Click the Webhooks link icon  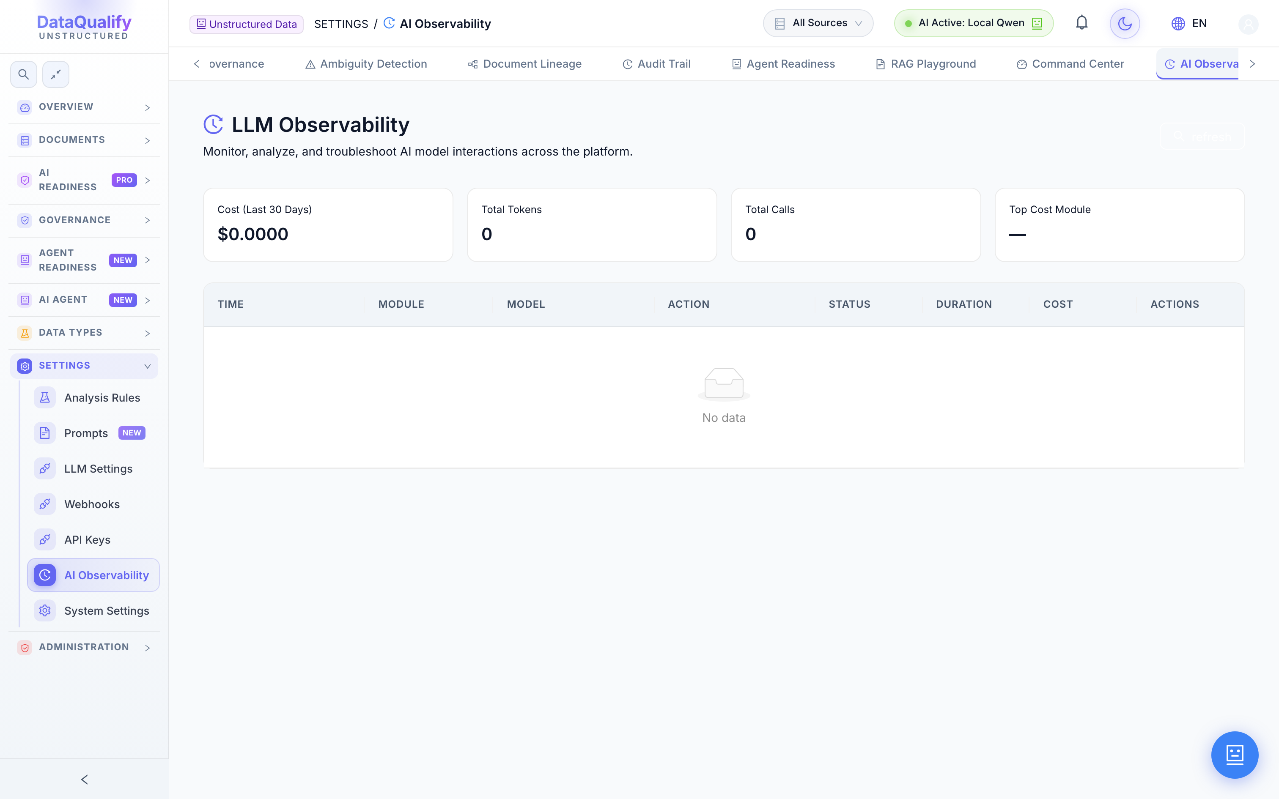[x=45, y=504]
